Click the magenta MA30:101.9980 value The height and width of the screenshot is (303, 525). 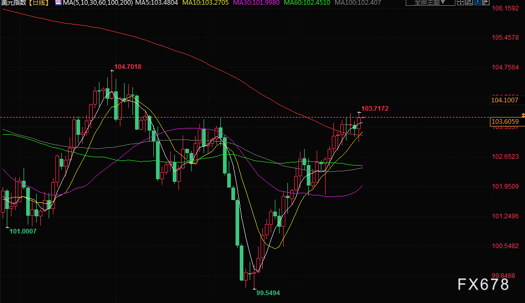(256, 3)
